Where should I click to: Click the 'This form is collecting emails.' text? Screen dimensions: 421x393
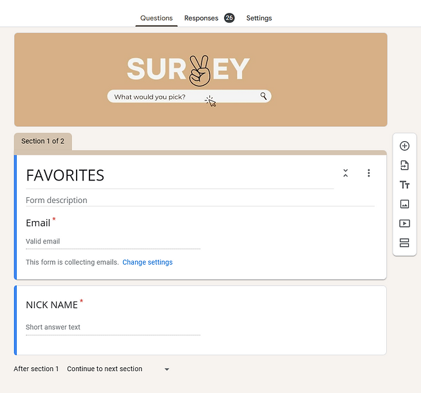(72, 262)
